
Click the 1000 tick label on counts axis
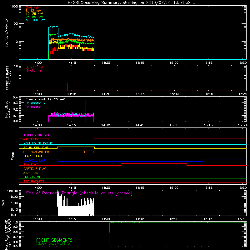pyautogui.click(x=14, y=7)
